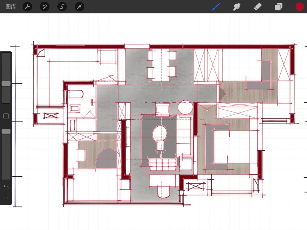Activate the Transform arrow tool

[79, 7]
